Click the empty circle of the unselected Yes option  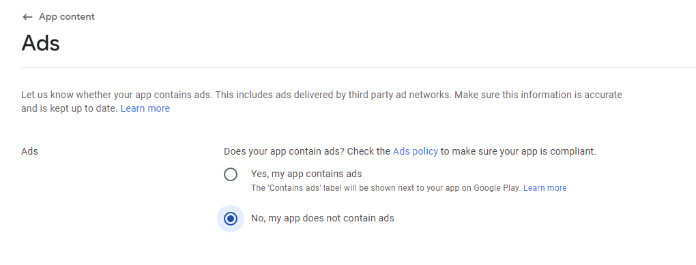pos(231,174)
